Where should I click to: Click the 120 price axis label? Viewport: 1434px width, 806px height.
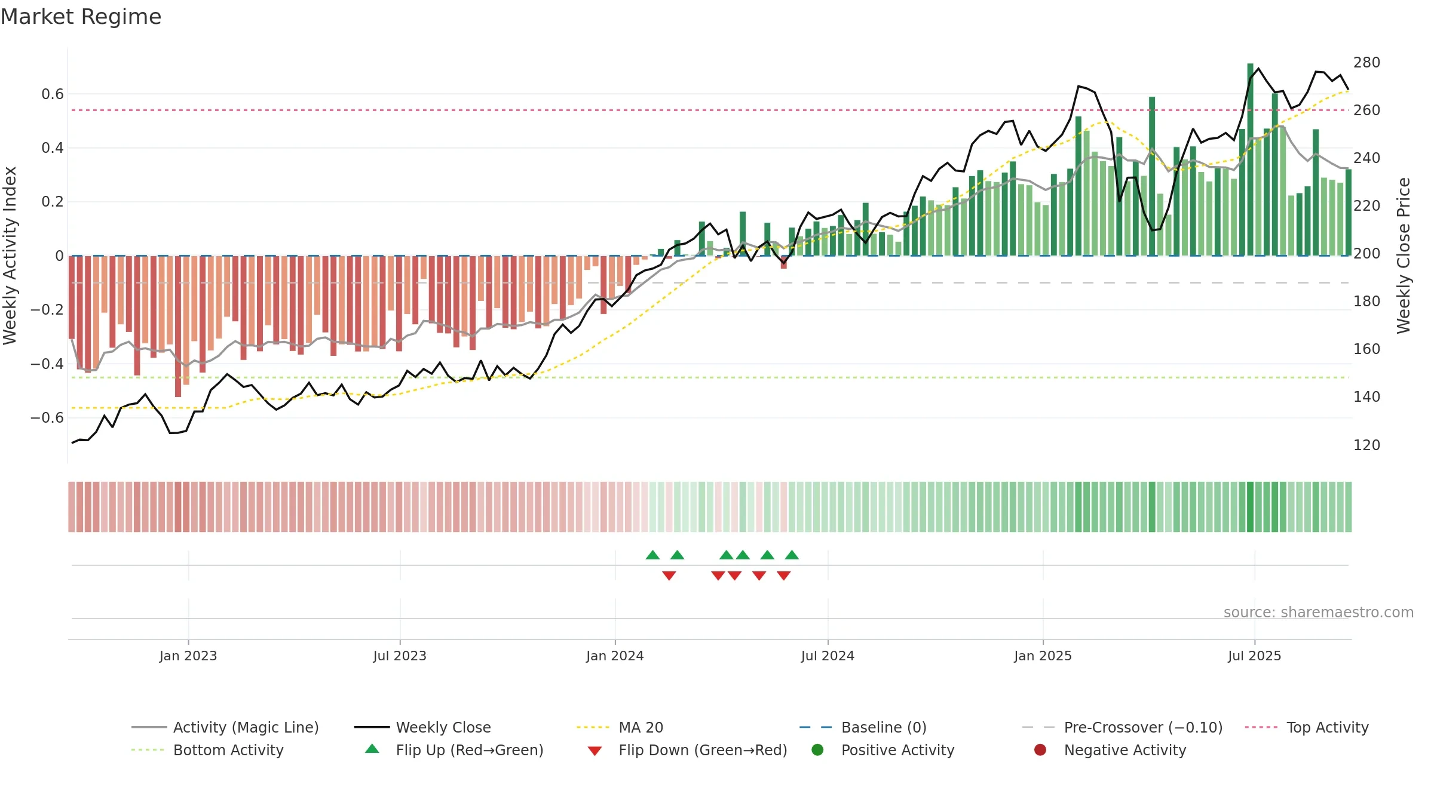click(1366, 445)
